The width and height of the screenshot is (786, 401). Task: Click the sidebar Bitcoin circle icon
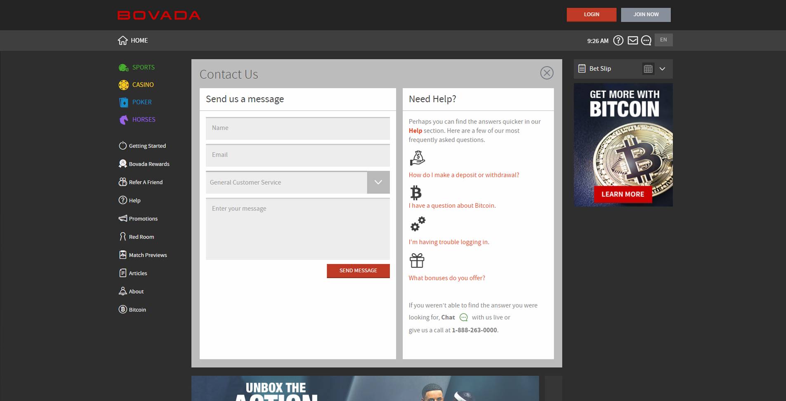tap(123, 309)
